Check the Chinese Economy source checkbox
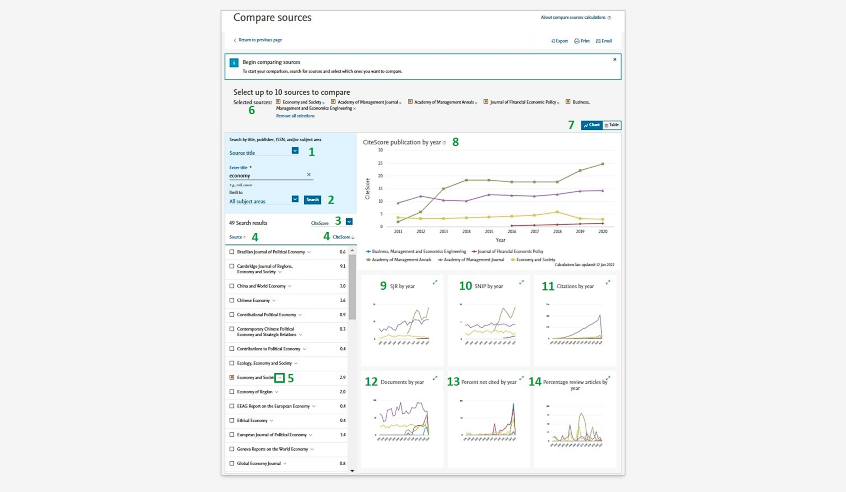846x492 pixels. [x=232, y=300]
